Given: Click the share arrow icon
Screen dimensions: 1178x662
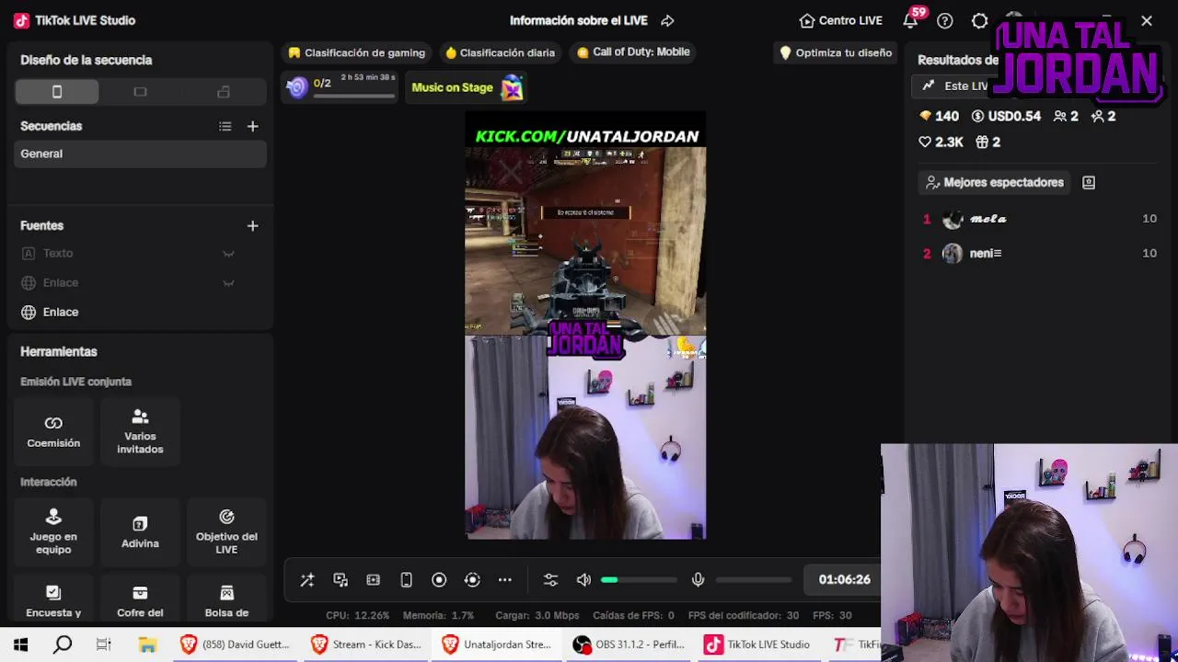Looking at the screenshot, I should pyautogui.click(x=668, y=20).
